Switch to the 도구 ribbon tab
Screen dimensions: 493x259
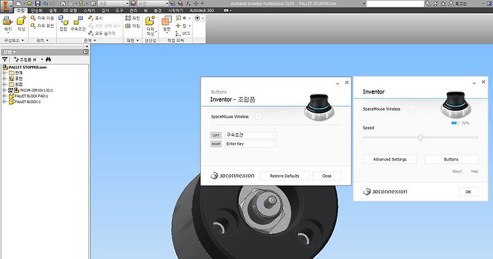[119, 10]
